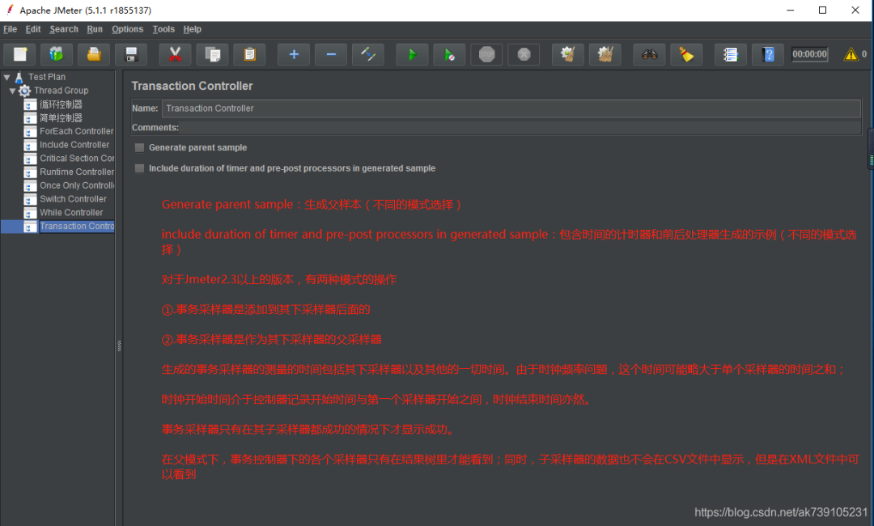This screenshot has width=874, height=526.
Task: Click the Thread Group gear icon
Action: click(x=24, y=91)
